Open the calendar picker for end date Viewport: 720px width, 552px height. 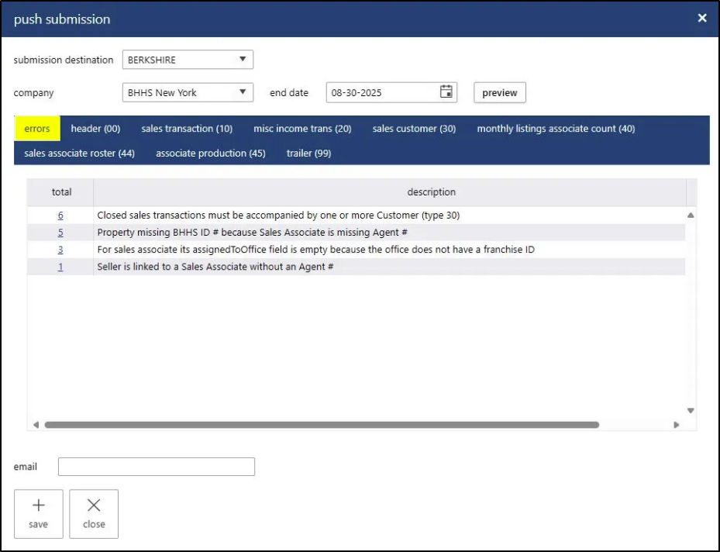click(446, 91)
